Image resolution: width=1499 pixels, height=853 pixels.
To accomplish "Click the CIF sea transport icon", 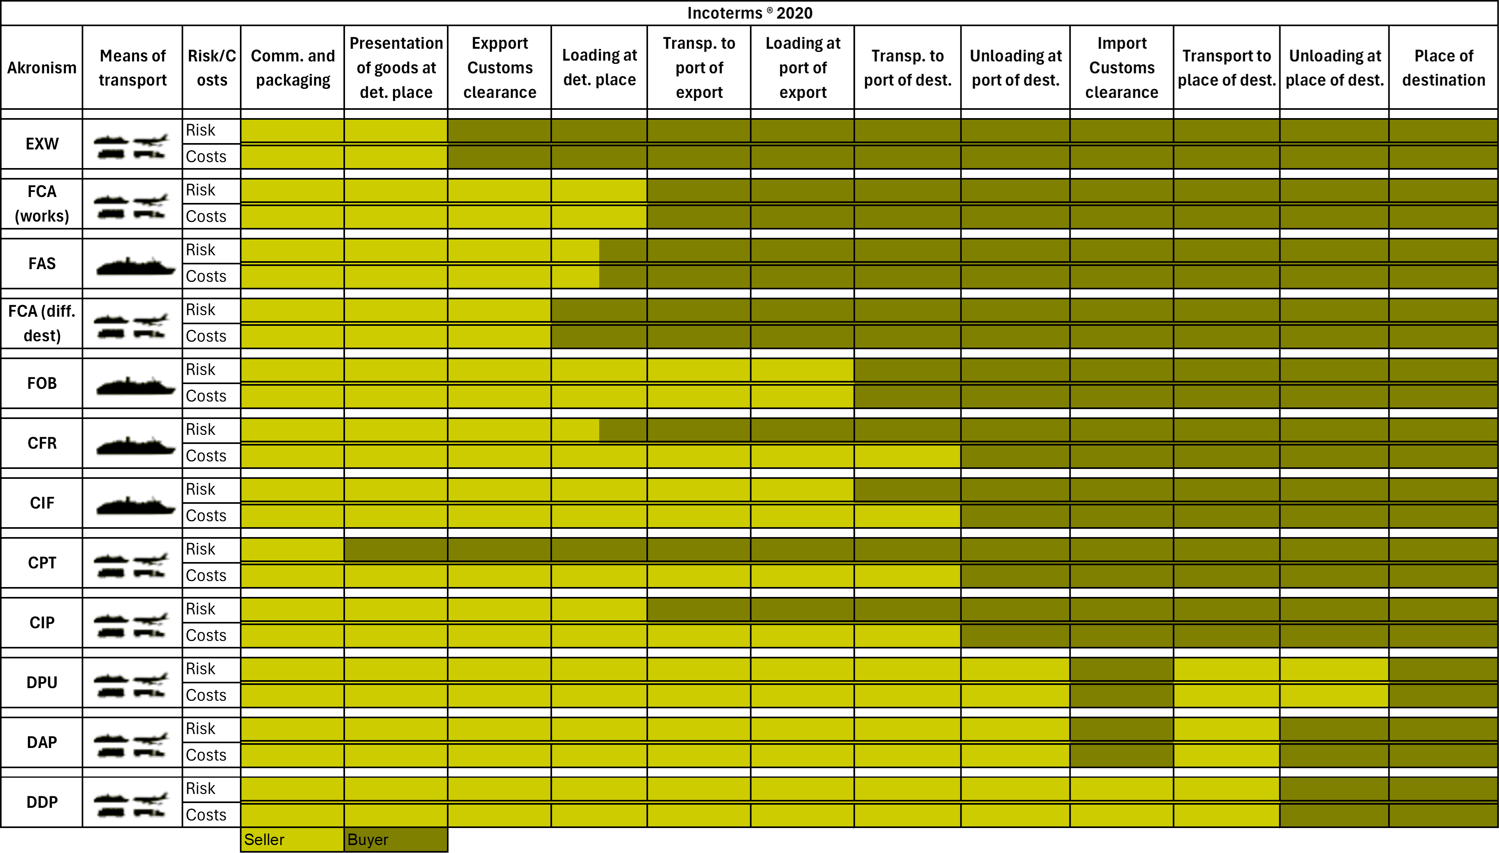I will pyautogui.click(x=132, y=502).
